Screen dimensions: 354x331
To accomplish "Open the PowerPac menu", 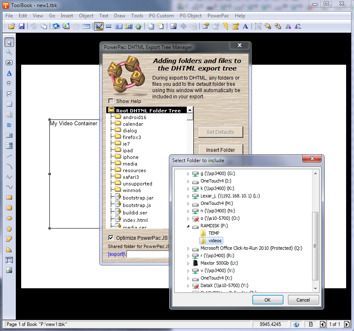I will click(218, 16).
